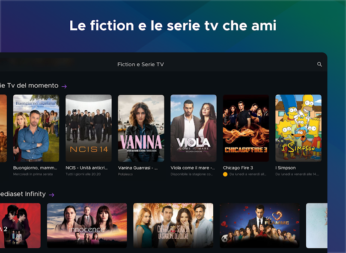Click NCIS - Unità anticrimine title text
This screenshot has height=253, width=346.
pyautogui.click(x=86, y=168)
